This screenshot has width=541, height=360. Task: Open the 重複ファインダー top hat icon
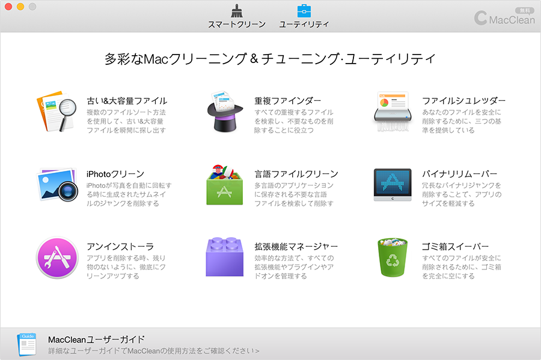pos(225,112)
